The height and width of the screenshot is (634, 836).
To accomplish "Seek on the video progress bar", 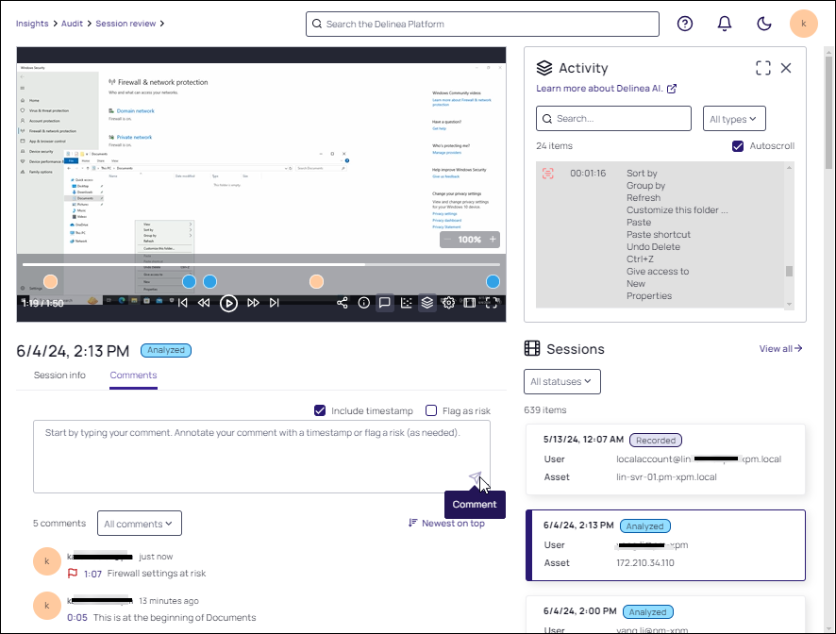I will point(261,264).
